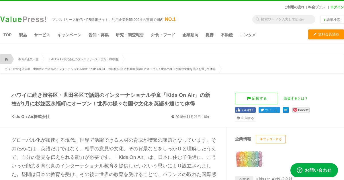Open 外食・フード category tab

tap(163, 35)
